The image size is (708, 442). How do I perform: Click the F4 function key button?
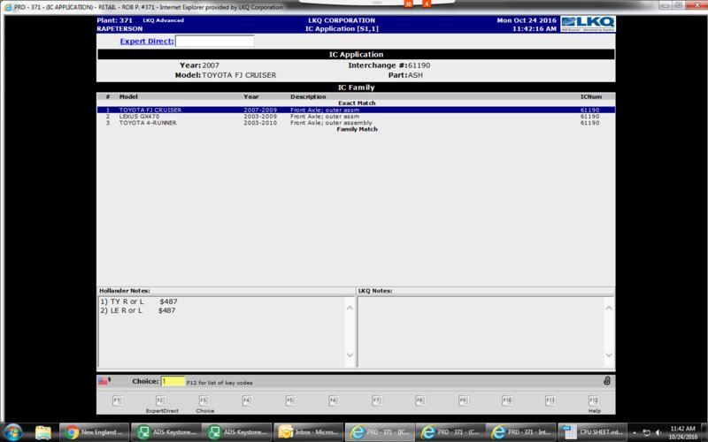point(247,400)
